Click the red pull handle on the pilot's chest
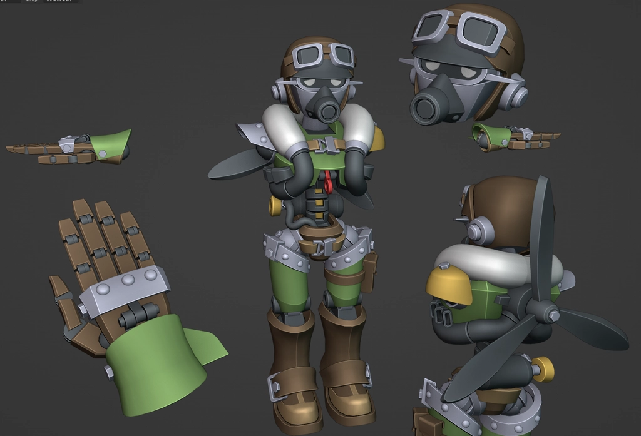The width and height of the screenshot is (641, 436). (327, 181)
